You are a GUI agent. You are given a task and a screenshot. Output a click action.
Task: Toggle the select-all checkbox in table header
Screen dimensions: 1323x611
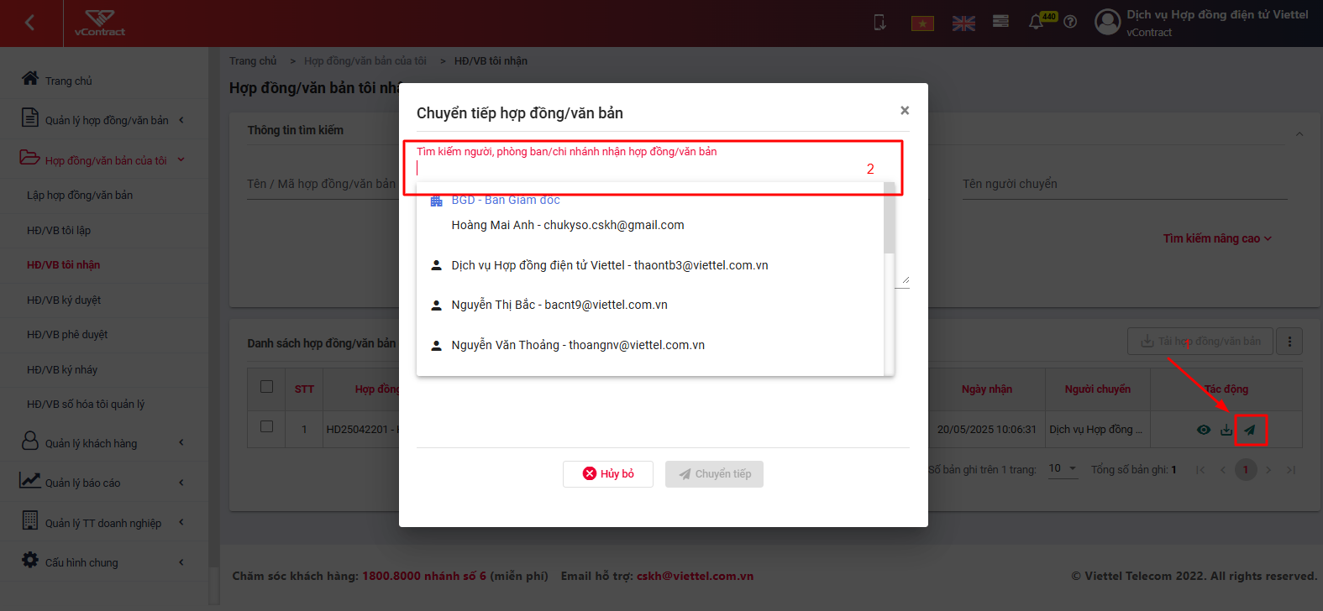[x=267, y=387]
